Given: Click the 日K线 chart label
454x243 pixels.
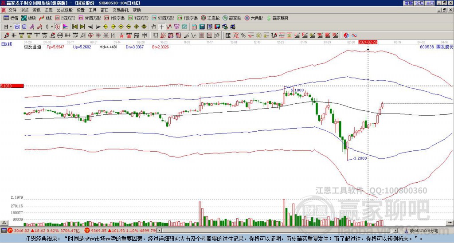Looking at the screenshot, I should pyautogui.click(x=6, y=44).
